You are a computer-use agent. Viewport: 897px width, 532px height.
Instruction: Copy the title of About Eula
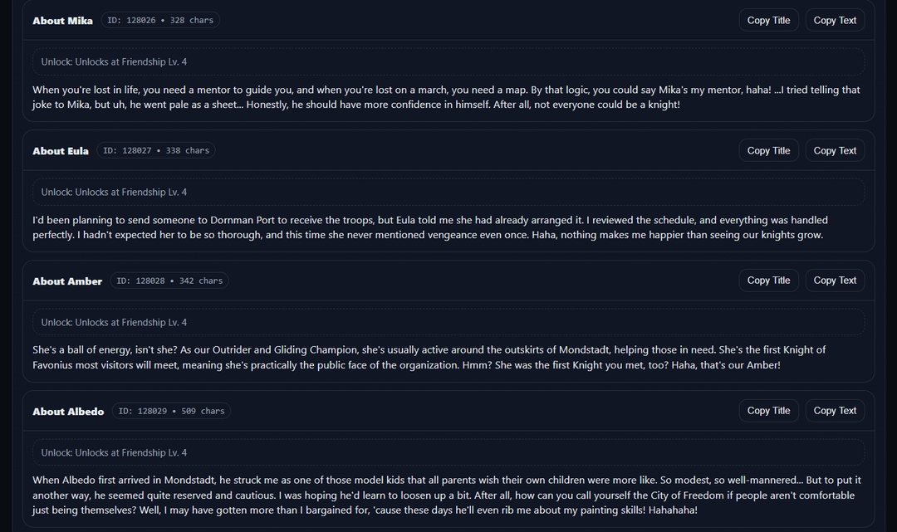(x=768, y=151)
